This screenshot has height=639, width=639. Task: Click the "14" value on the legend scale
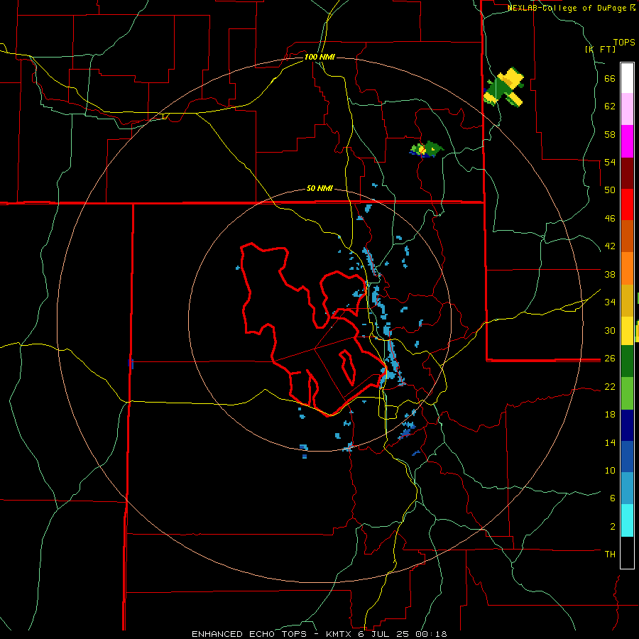[610, 442]
